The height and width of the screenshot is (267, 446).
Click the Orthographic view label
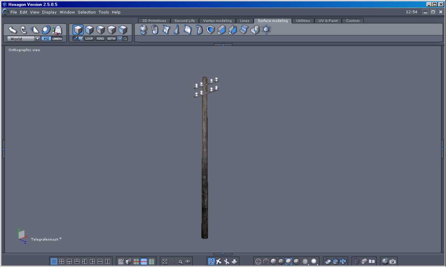pyautogui.click(x=24, y=50)
